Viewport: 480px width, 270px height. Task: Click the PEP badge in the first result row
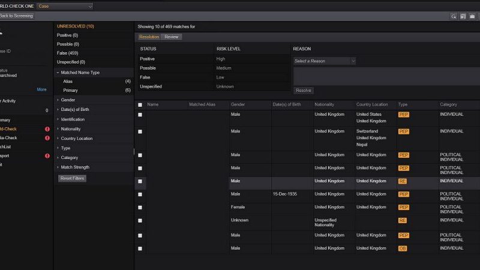(x=403, y=115)
